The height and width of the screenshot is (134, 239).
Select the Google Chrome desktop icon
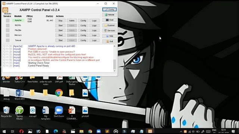pyautogui.click(x=59, y=93)
